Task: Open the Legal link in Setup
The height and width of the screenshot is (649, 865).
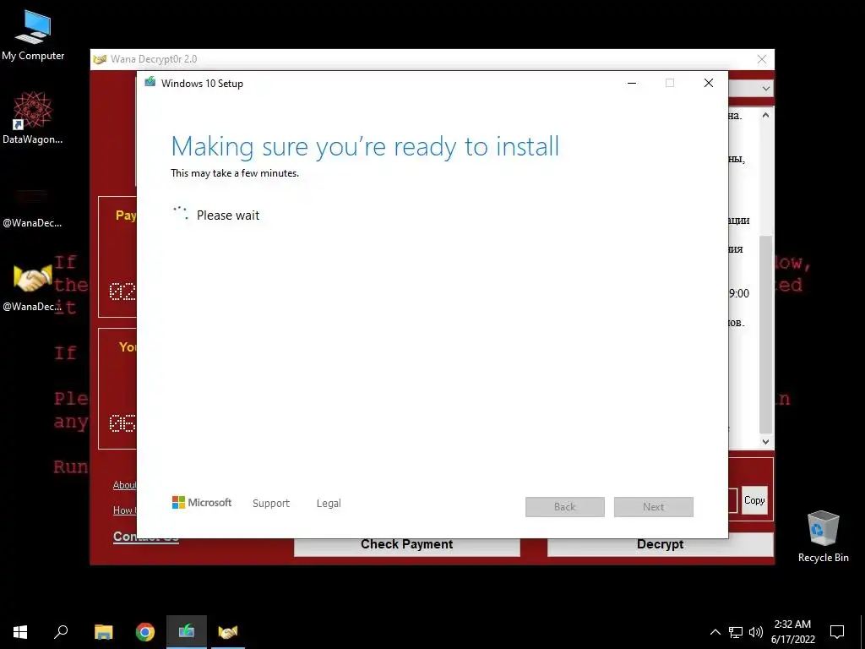Action: (x=329, y=504)
